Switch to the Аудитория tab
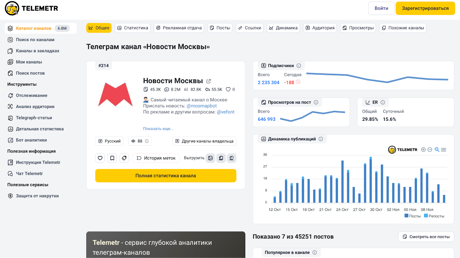Image resolution: width=460 pixels, height=258 pixels. tap(320, 28)
